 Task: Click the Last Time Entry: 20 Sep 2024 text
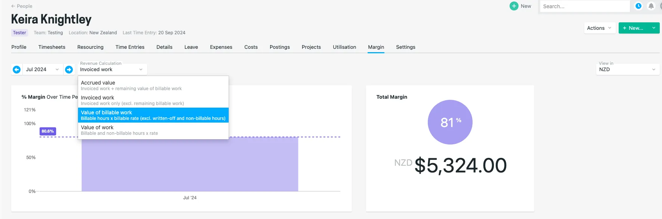pos(154,33)
